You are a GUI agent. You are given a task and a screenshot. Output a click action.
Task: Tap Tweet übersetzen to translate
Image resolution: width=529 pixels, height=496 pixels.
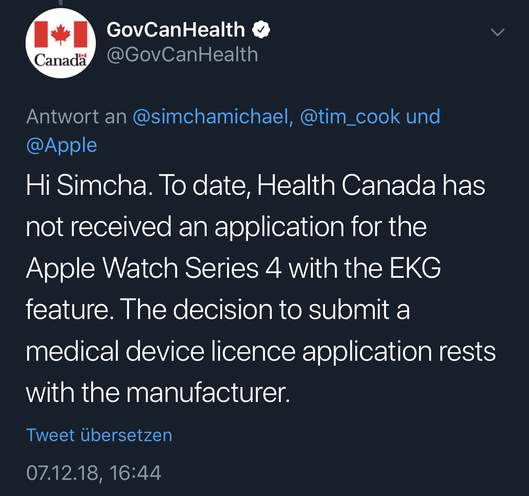click(x=99, y=435)
